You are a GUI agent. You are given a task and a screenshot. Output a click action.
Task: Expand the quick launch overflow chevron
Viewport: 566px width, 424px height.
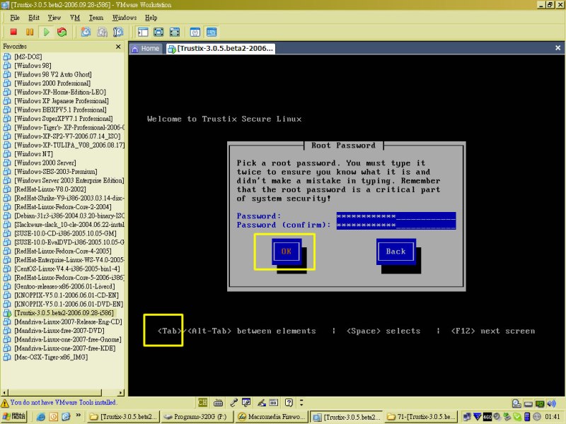pos(78,416)
